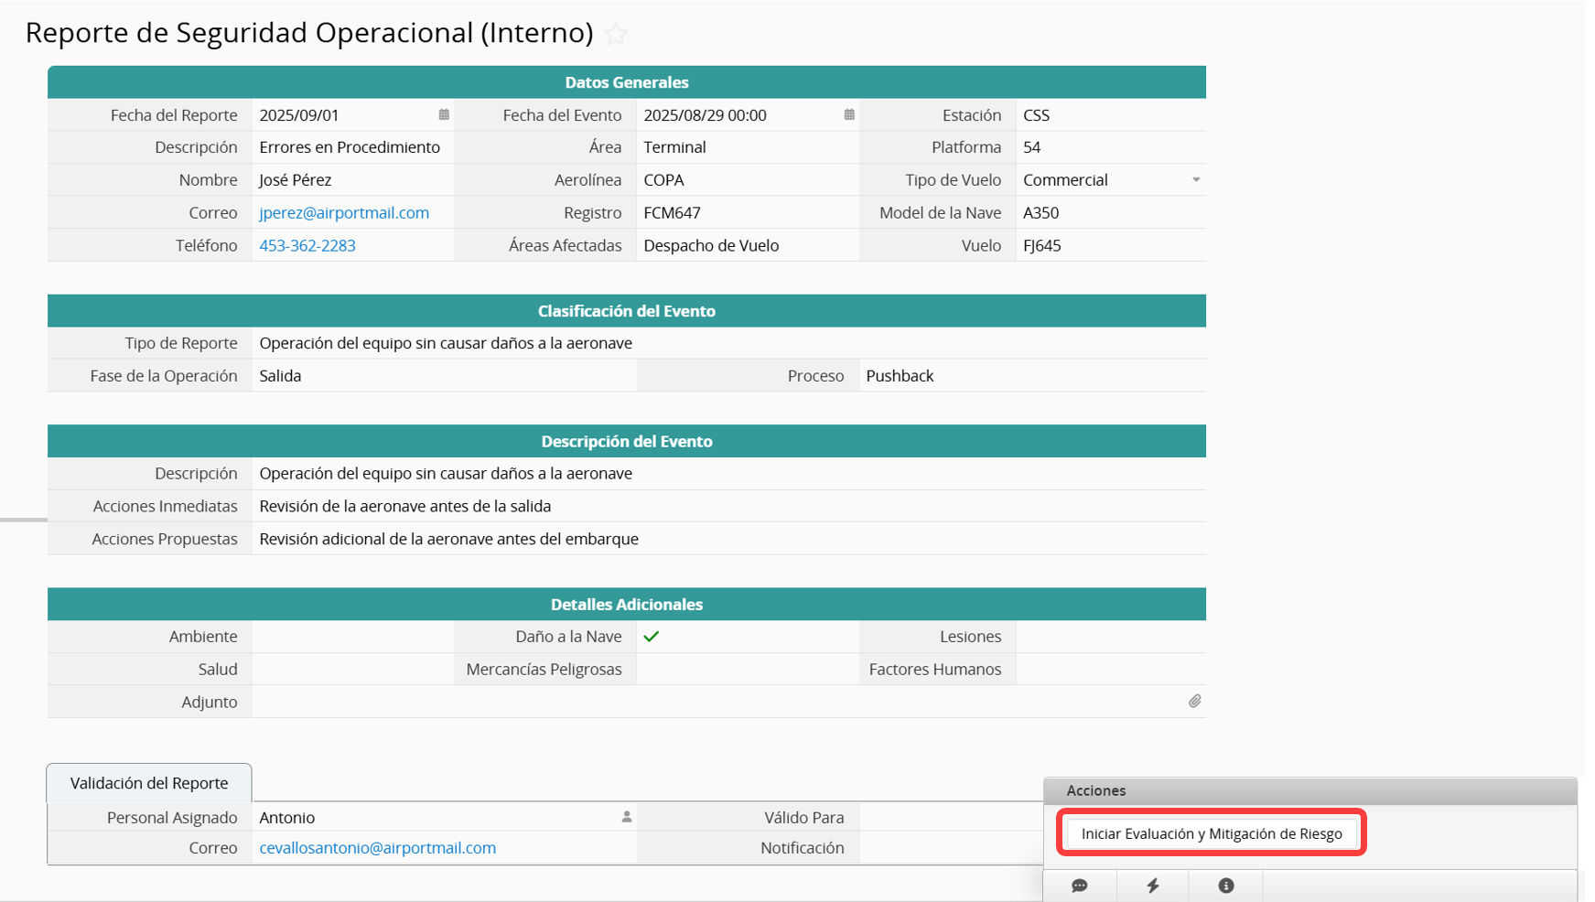This screenshot has width=1595, height=902.
Task: Click the lightning bolt actions icon
Action: tap(1153, 886)
